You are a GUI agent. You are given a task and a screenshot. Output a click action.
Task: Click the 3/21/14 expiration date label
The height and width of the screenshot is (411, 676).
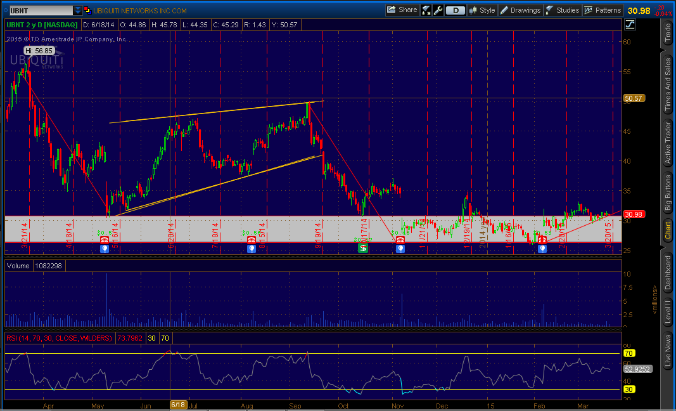point(25,235)
